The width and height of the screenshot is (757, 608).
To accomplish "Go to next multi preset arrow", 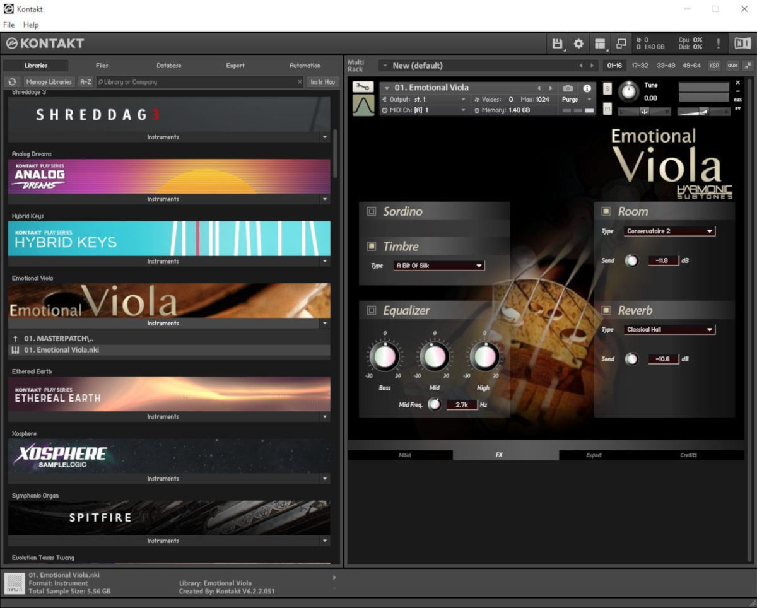I will 592,66.
